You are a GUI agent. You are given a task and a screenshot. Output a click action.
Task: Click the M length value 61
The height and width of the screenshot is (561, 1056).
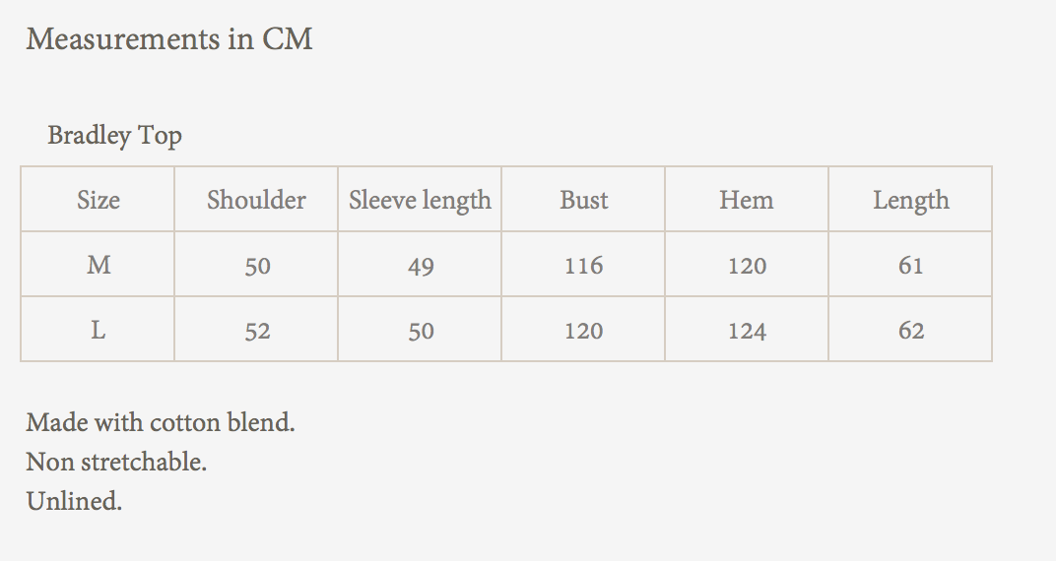(x=910, y=266)
